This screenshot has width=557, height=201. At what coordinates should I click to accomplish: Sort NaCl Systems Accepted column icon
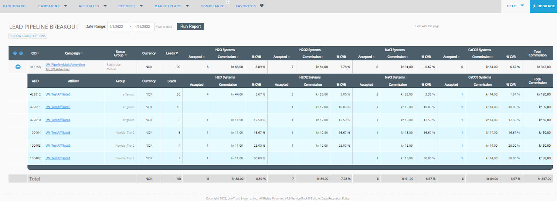tap(374, 57)
